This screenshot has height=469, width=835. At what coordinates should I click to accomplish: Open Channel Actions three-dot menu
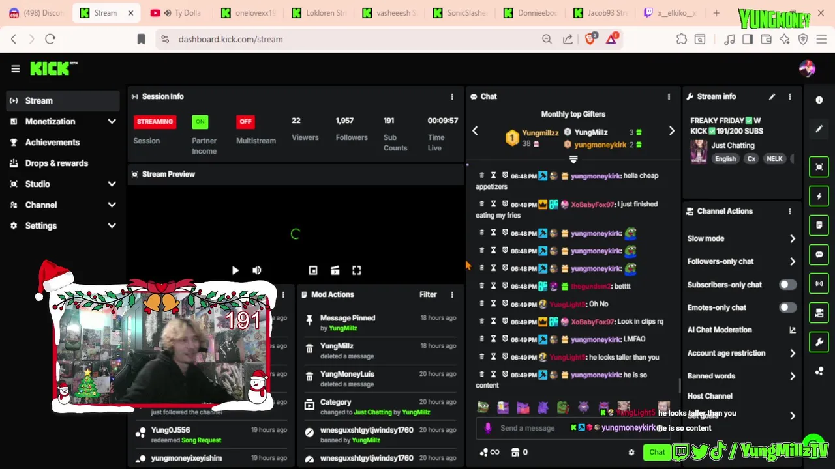pos(790,211)
